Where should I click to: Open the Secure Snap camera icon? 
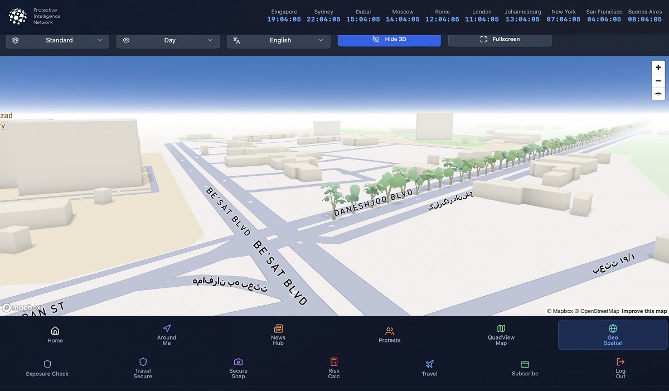point(238,362)
